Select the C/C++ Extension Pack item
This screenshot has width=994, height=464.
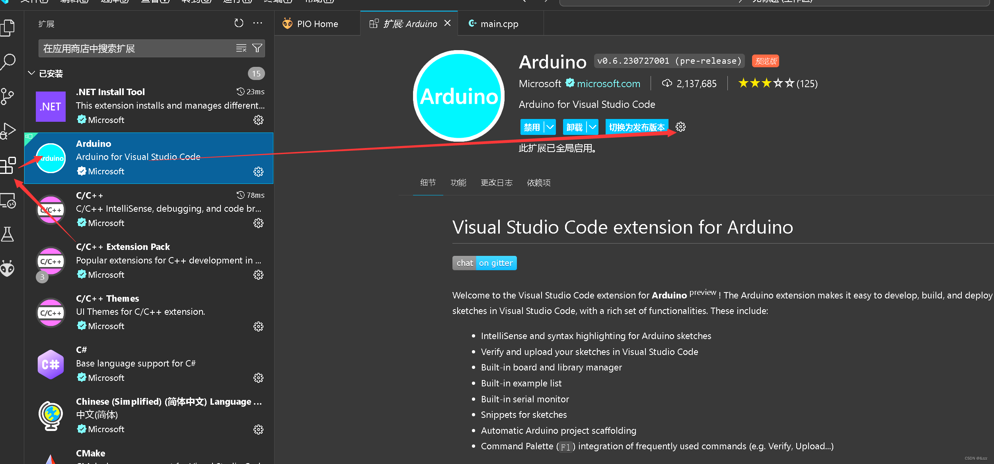[149, 261]
